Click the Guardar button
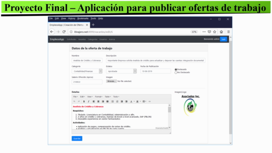 point(77,139)
